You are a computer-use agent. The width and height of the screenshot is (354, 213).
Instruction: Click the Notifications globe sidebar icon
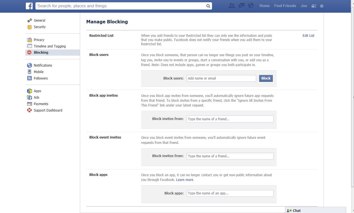[30, 65]
